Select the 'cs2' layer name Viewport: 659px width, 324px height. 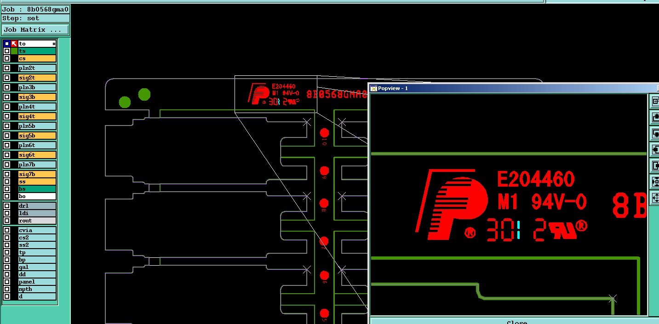pos(37,238)
